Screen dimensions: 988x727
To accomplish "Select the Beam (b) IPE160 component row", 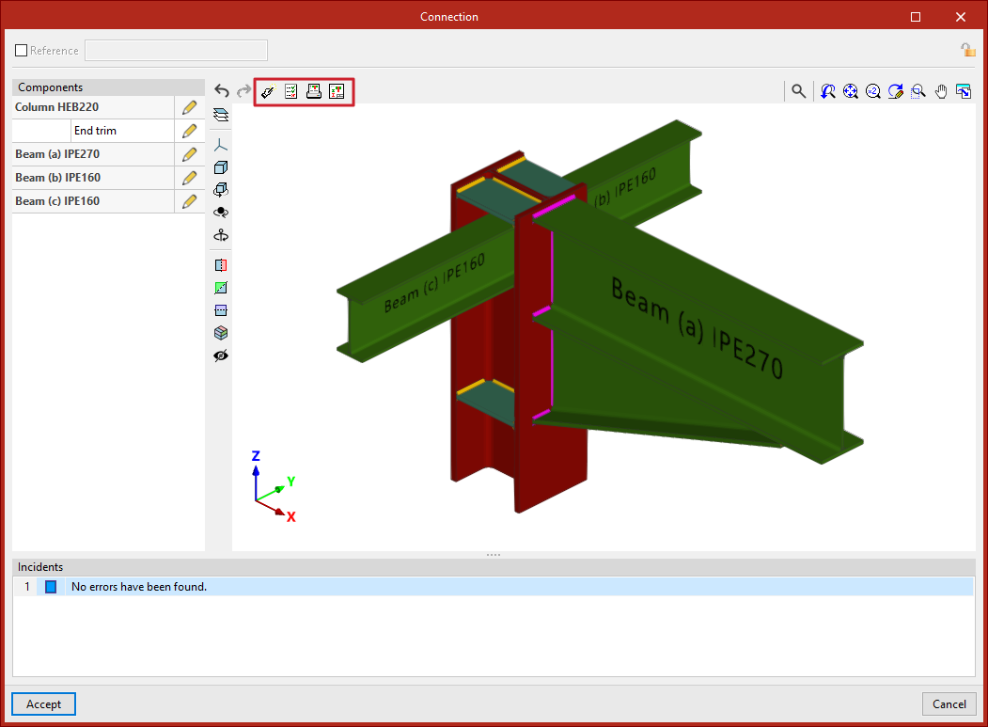I will (x=93, y=178).
